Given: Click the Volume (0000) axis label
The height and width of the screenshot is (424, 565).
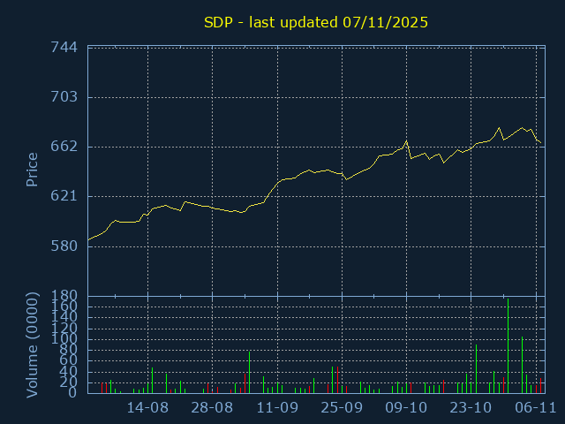Looking at the screenshot, I should 33,343.
